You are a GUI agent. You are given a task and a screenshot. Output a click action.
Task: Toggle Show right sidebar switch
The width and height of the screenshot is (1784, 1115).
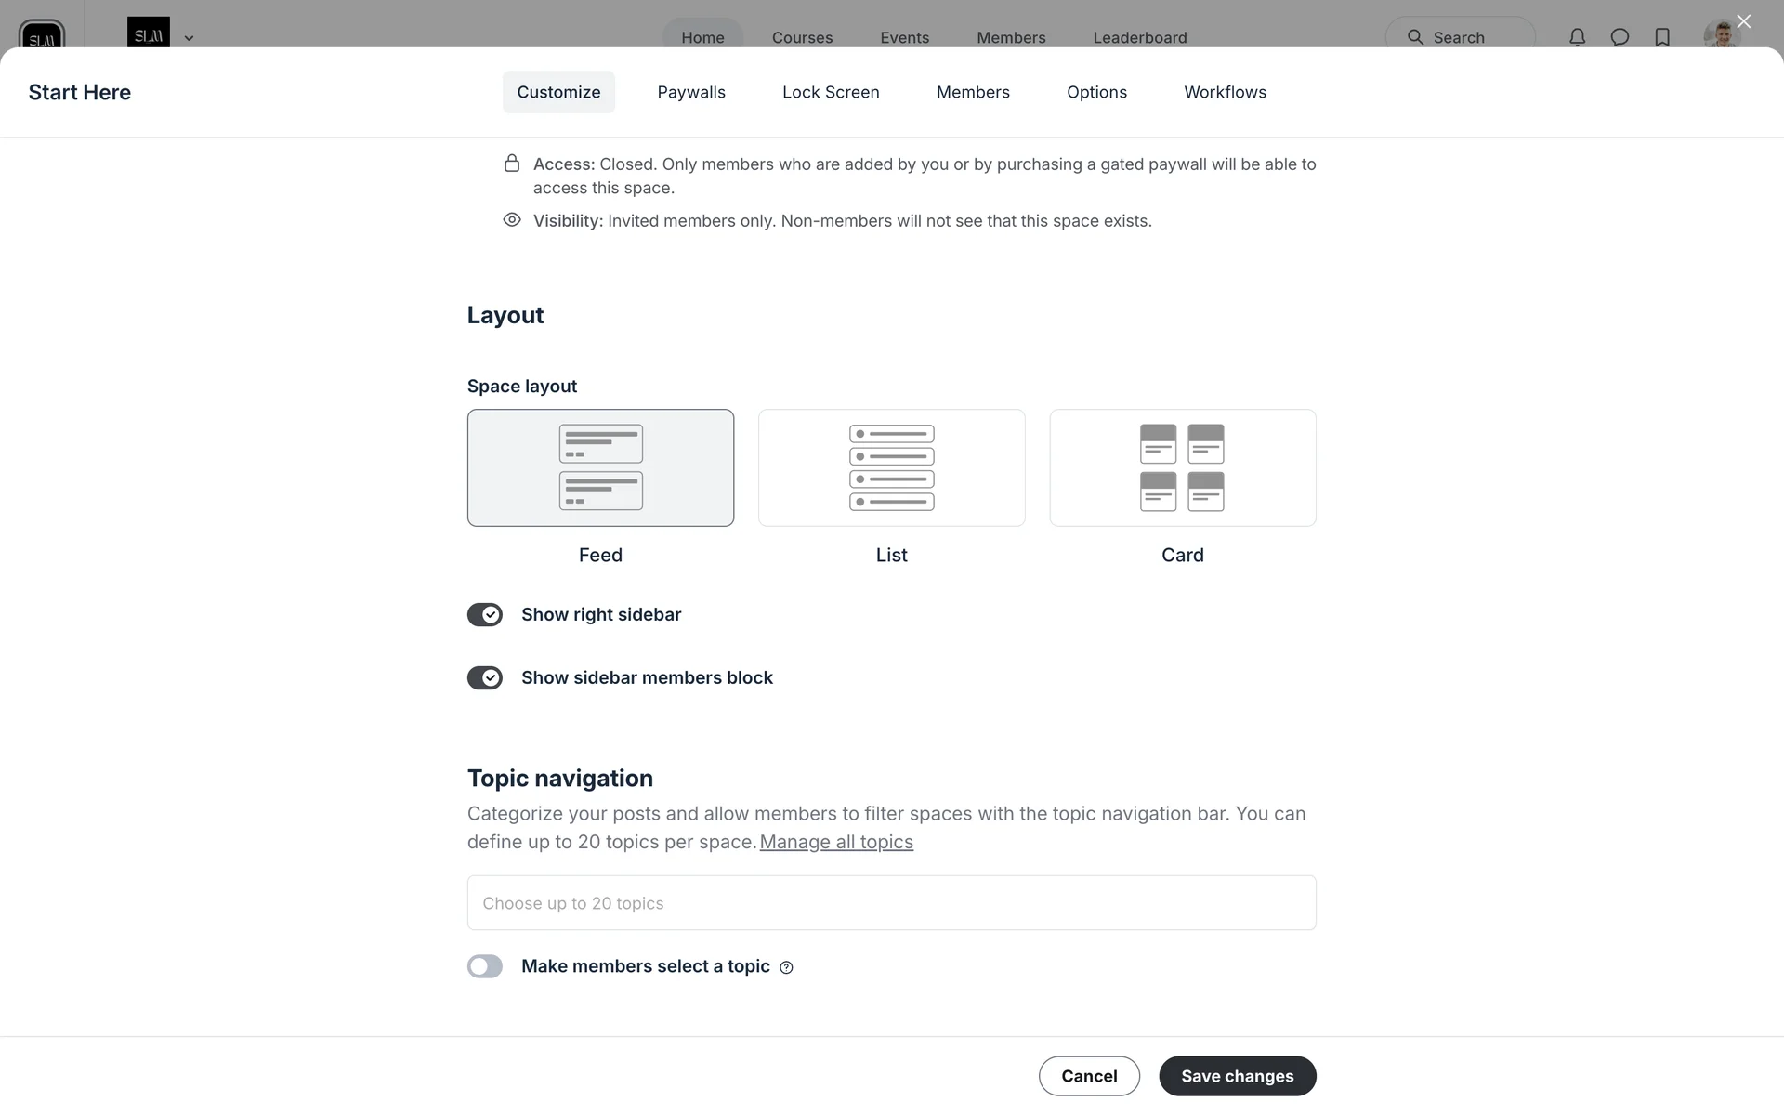click(485, 615)
